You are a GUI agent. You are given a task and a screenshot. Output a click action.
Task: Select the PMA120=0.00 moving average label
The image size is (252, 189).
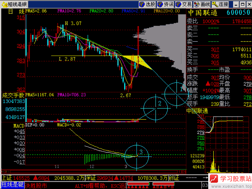(167, 11)
